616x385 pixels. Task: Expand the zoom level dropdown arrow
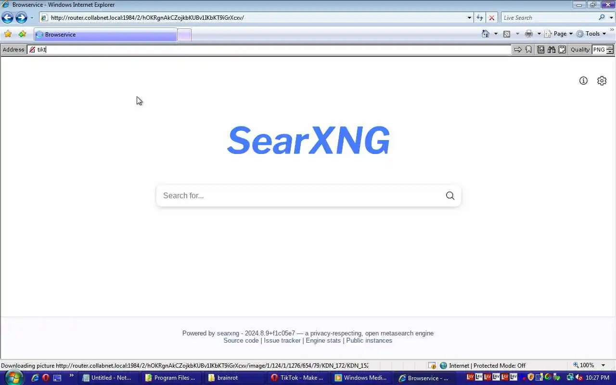click(603, 365)
